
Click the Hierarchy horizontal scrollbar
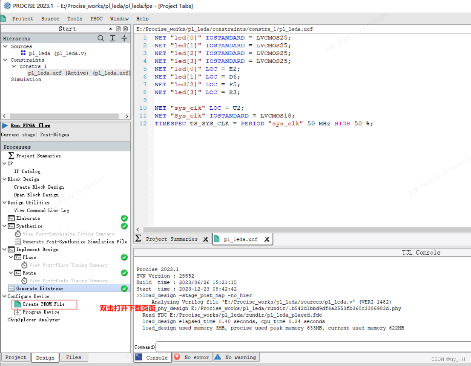coord(65,116)
